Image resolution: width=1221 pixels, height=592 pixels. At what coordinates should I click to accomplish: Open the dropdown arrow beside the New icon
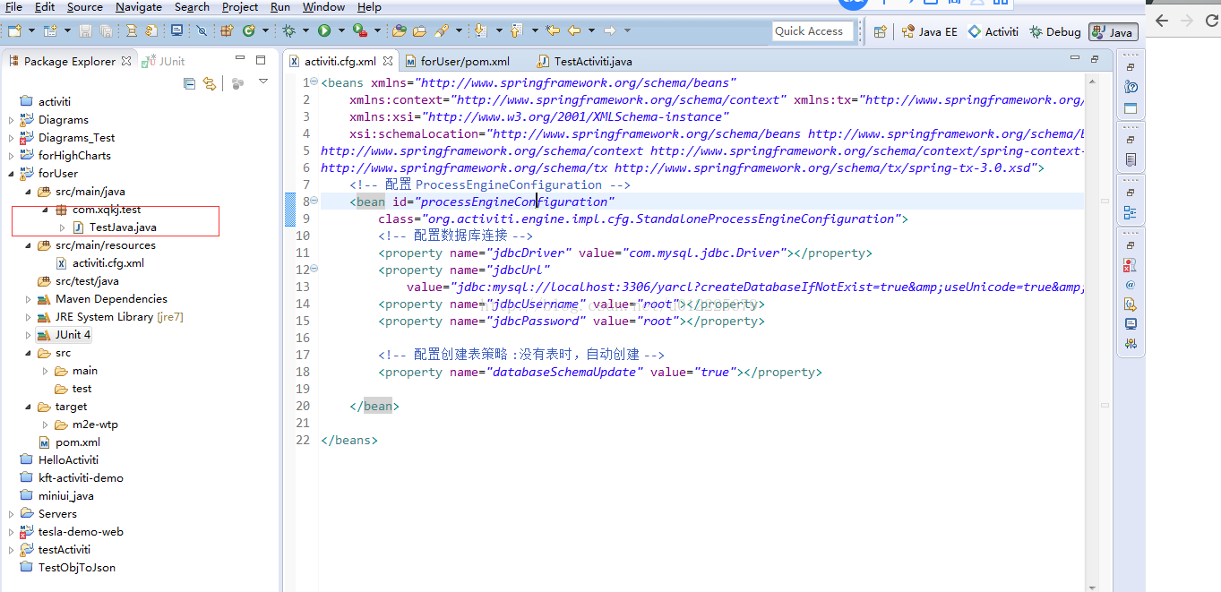click(31, 30)
